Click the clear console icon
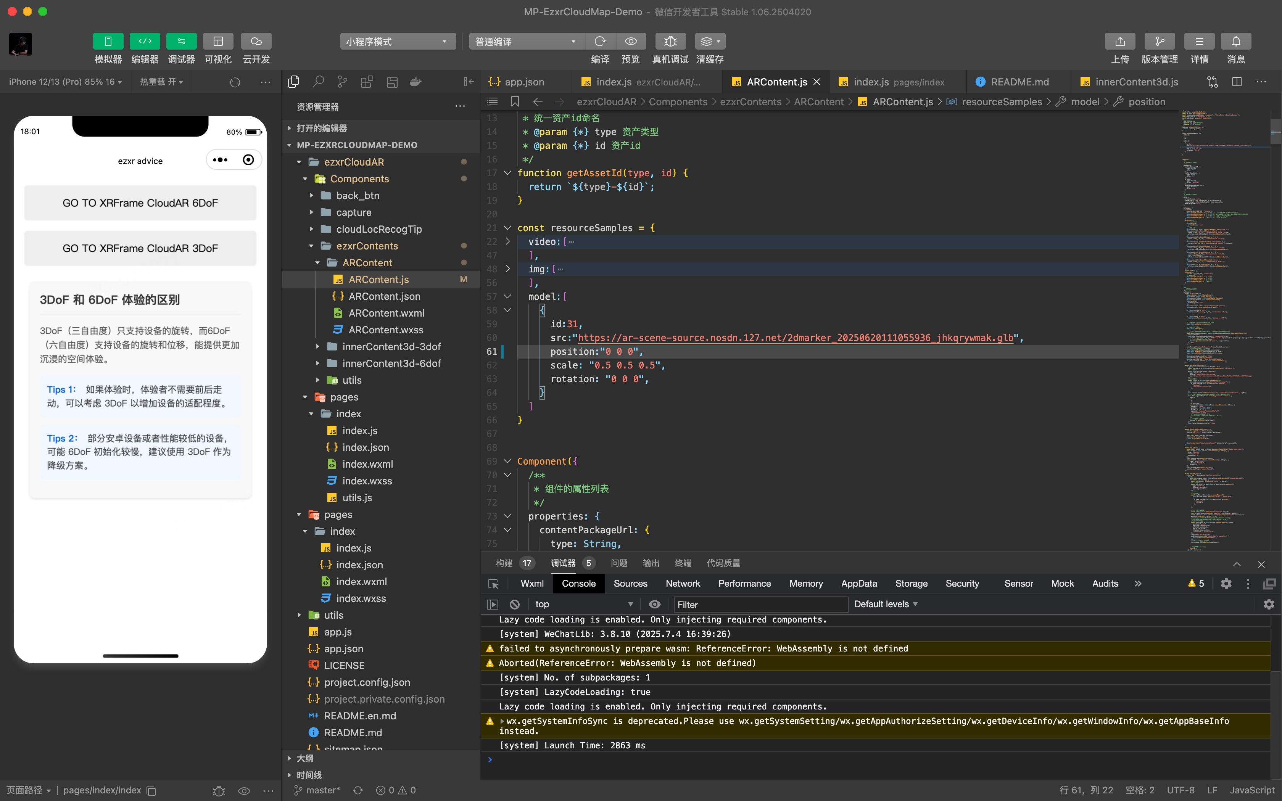1282x801 pixels. pos(514,604)
